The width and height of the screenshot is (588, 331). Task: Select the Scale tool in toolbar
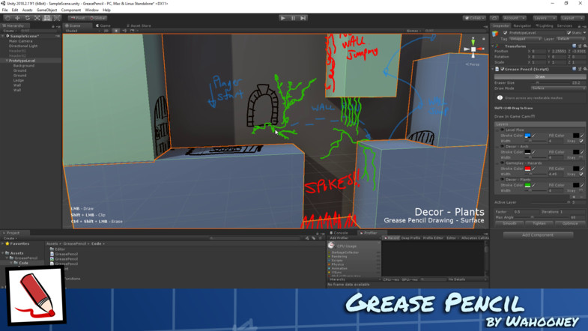[x=37, y=18]
